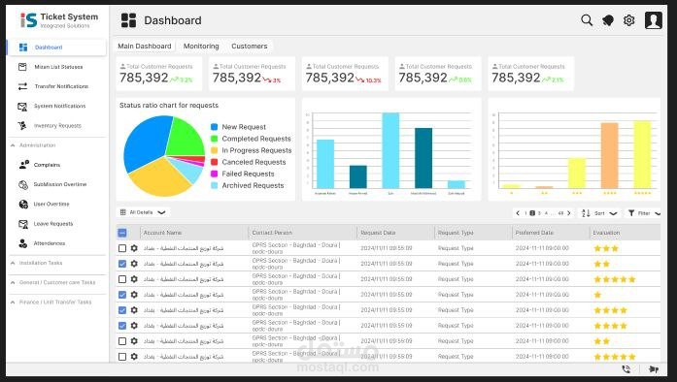
Task: Open the notifications bell icon in header
Action: pyautogui.click(x=608, y=20)
